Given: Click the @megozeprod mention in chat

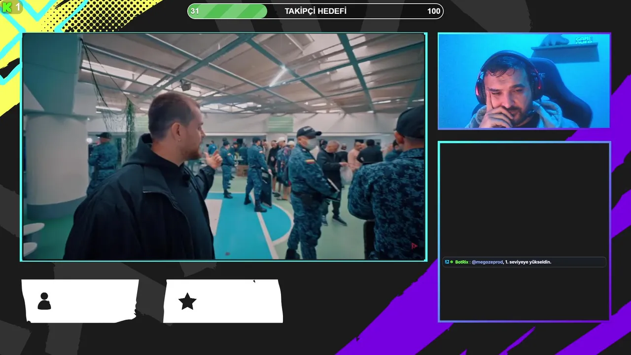Looking at the screenshot, I should [x=488, y=262].
